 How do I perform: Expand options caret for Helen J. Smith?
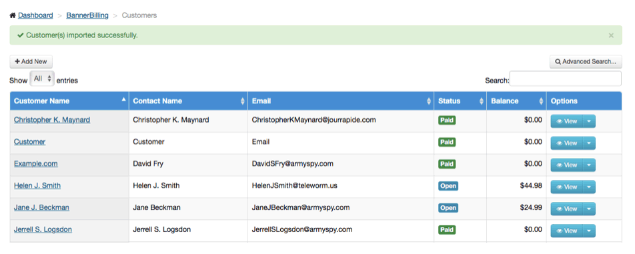589,187
